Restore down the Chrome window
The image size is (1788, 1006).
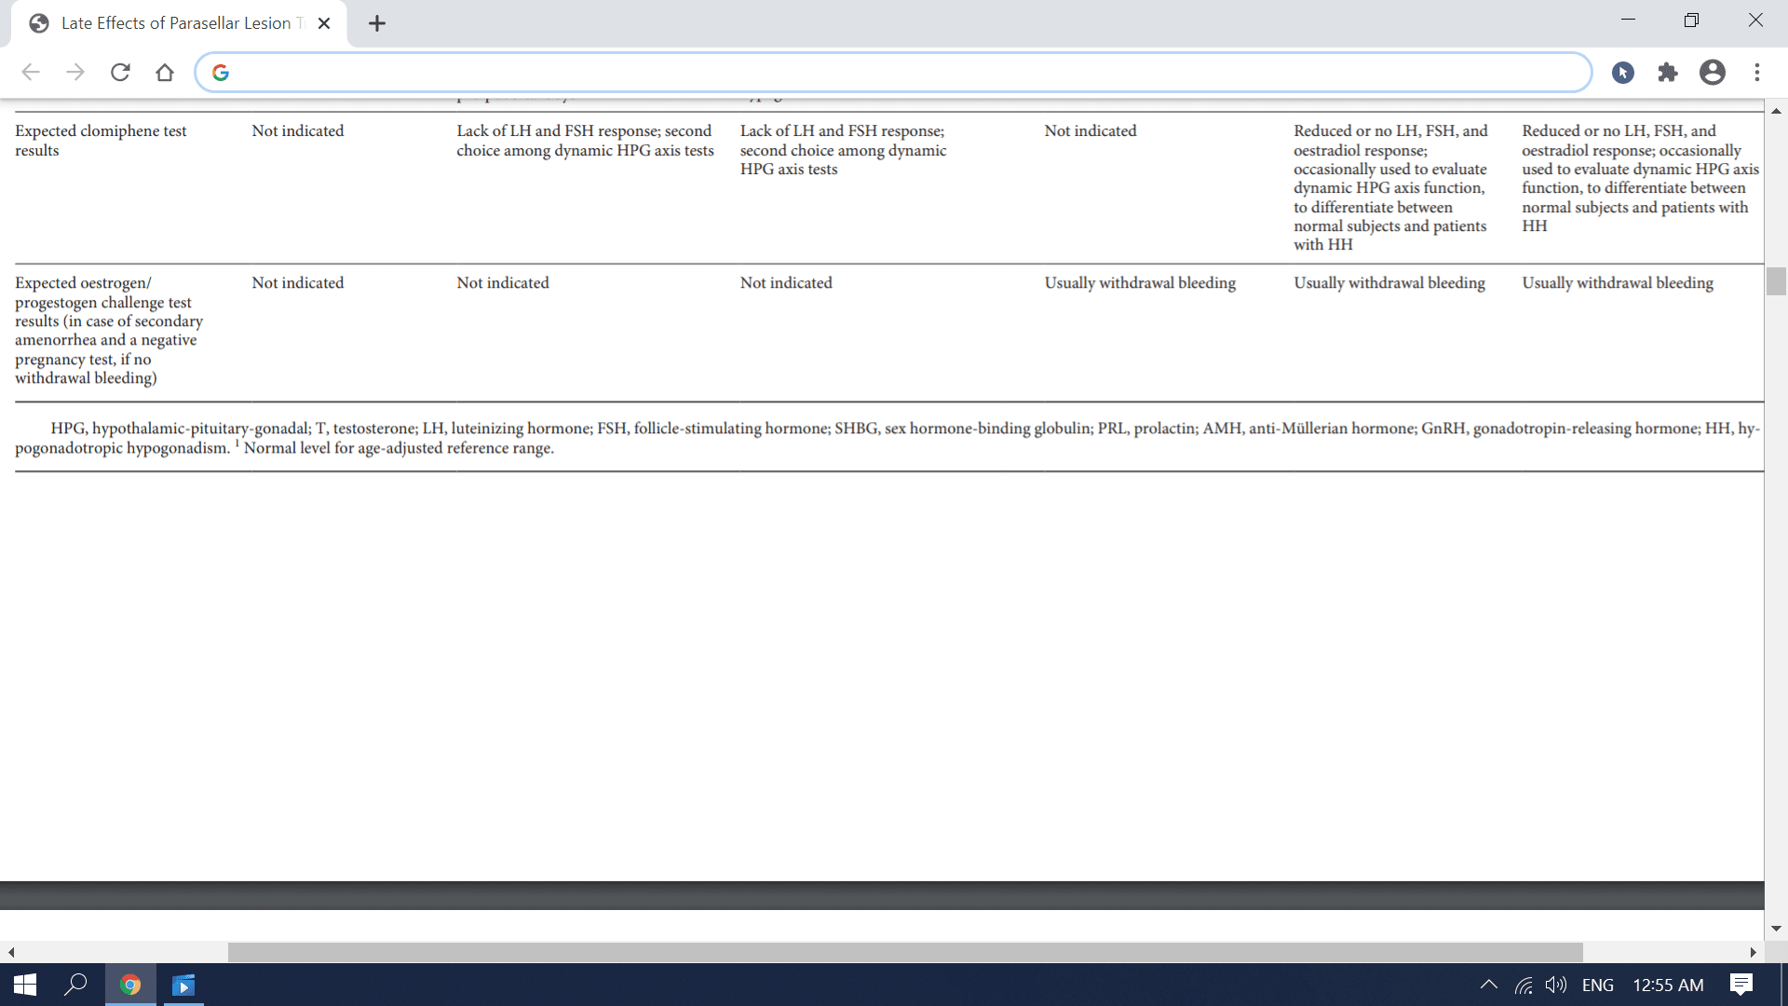click(1691, 20)
